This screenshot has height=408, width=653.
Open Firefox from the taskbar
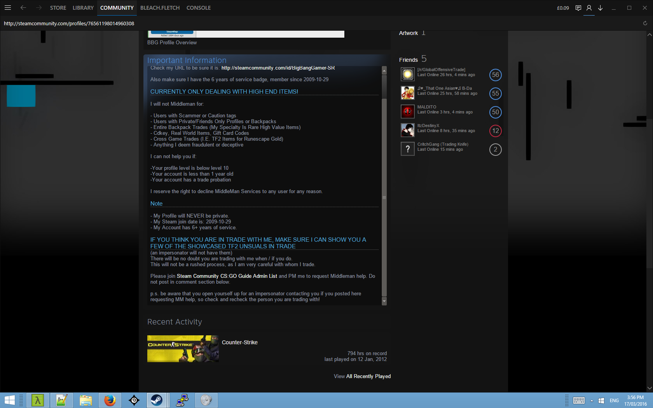pyautogui.click(x=110, y=400)
